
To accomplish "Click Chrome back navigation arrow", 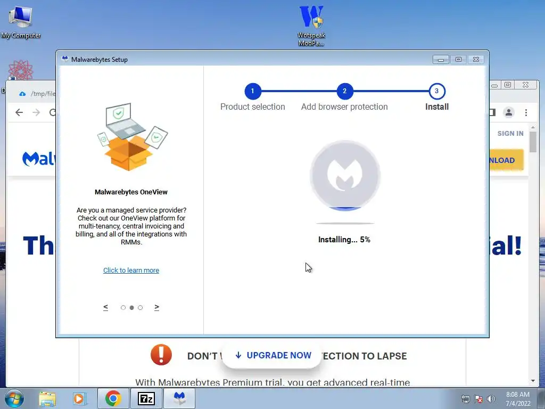I will pos(19,112).
